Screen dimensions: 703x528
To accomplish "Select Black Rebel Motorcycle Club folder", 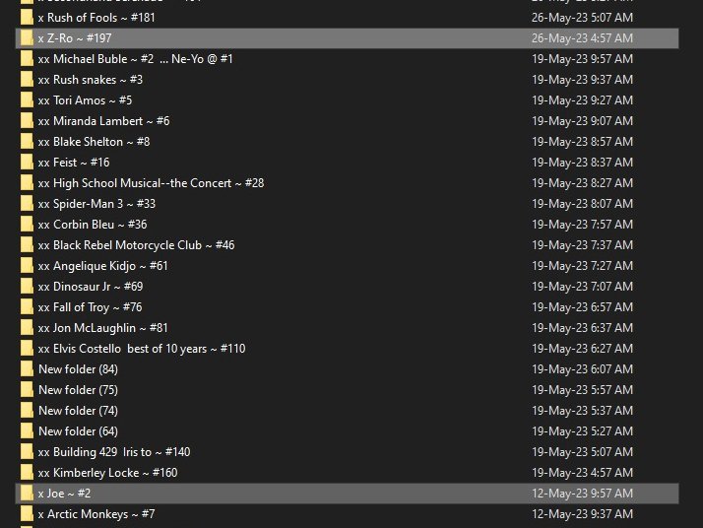I will 136,245.
